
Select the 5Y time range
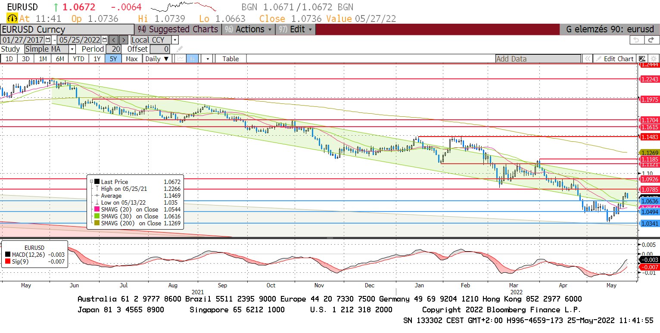(113, 59)
